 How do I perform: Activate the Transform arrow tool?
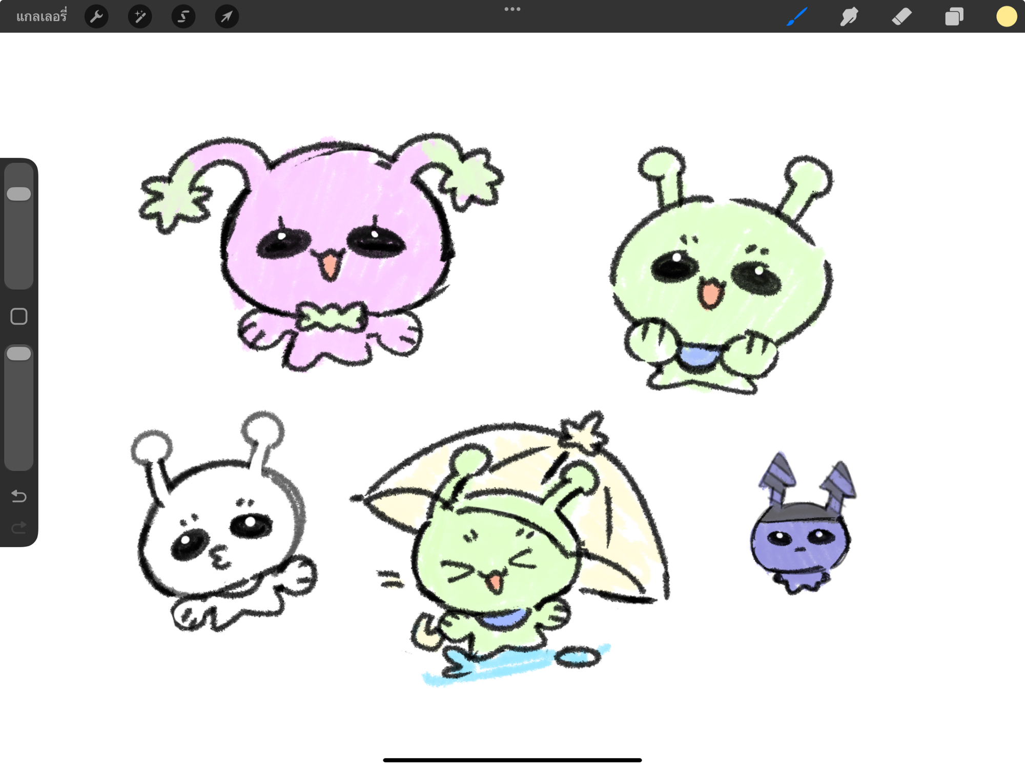pos(227,17)
